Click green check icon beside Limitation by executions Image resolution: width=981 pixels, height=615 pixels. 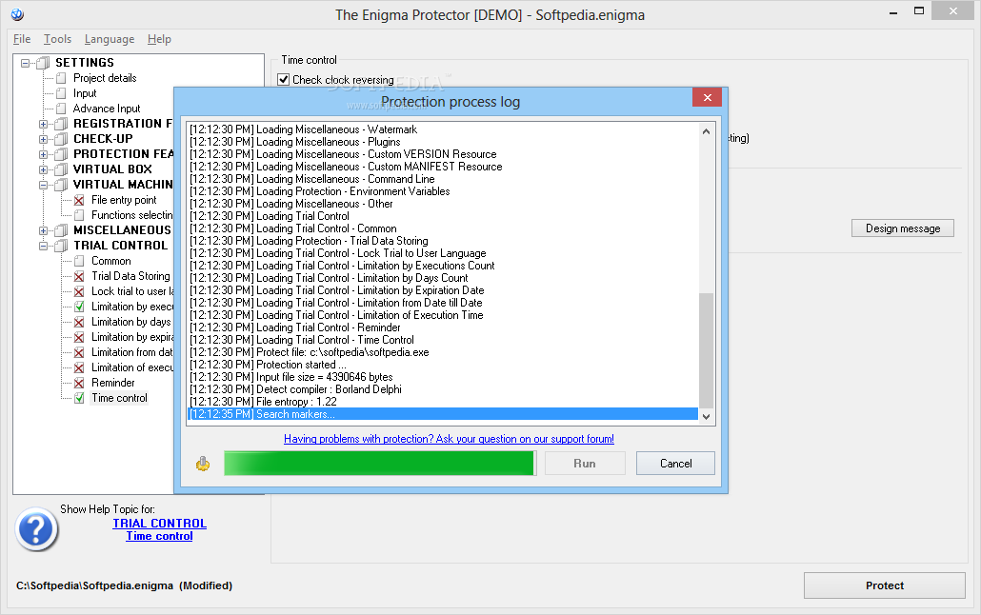(x=79, y=307)
